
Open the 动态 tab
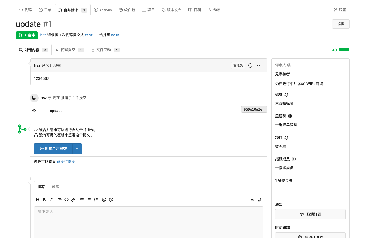214,10
